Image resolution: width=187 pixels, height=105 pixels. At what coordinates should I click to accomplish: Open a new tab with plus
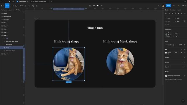[x=51, y=1]
